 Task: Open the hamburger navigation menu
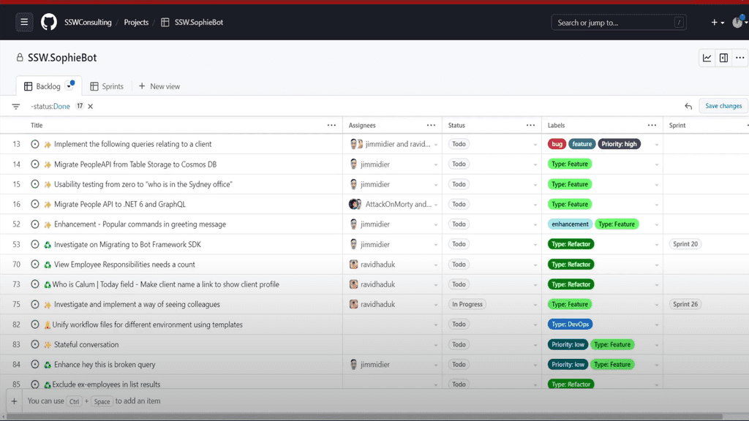[x=24, y=22]
